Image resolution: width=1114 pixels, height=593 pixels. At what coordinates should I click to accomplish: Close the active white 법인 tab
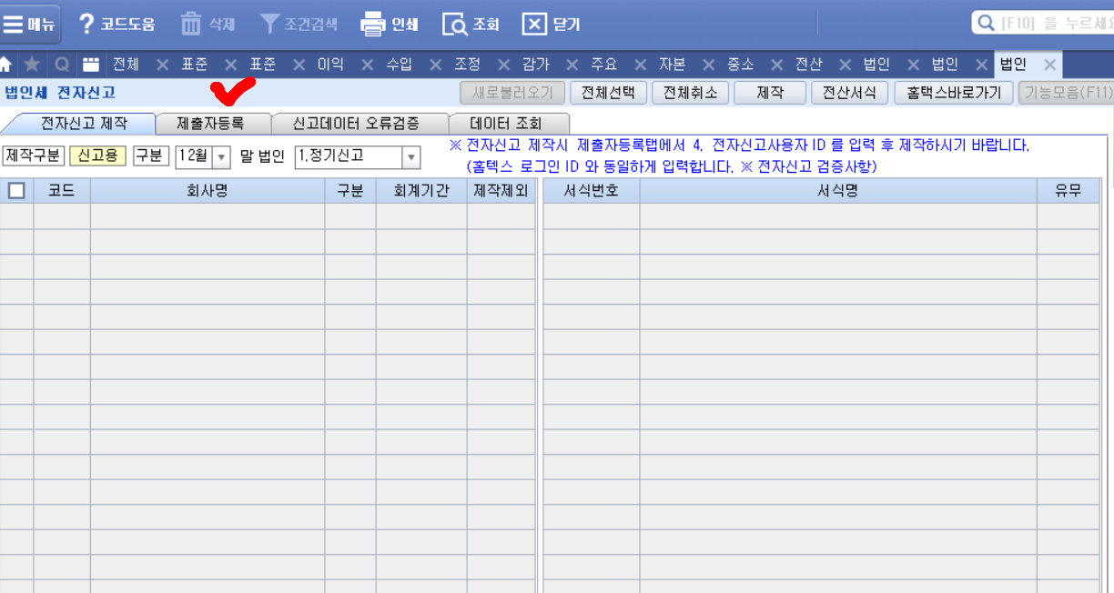[1049, 65]
